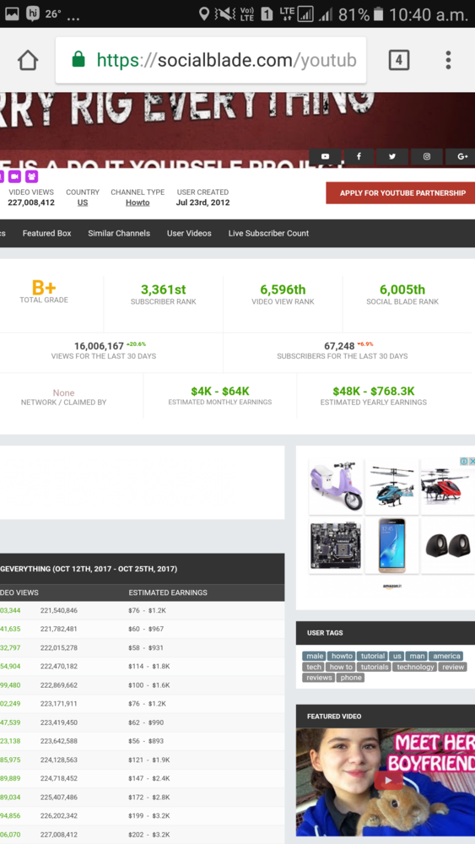Select the 'male' user tag

314,656
